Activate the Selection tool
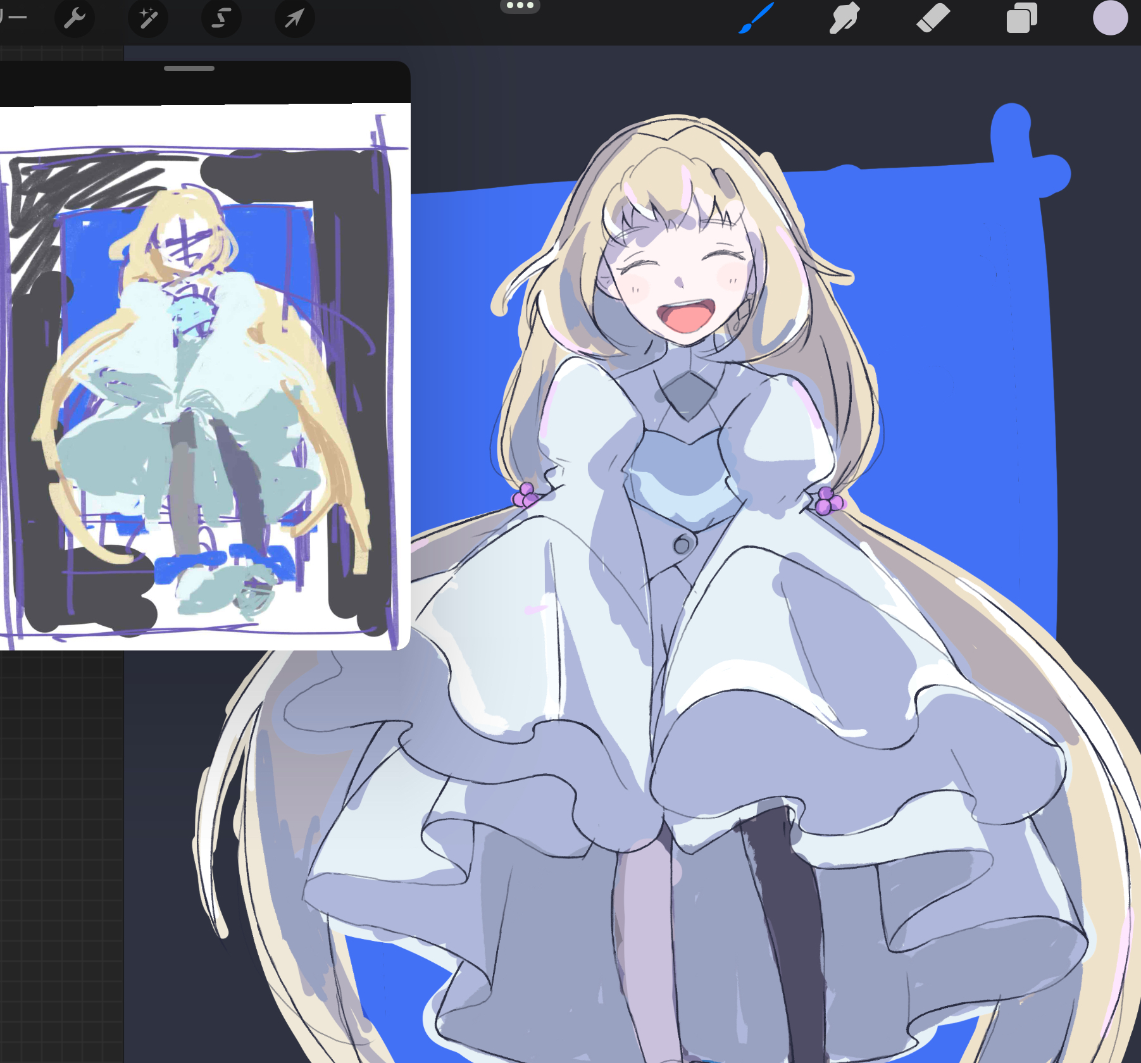The height and width of the screenshot is (1063, 1141). (221, 18)
